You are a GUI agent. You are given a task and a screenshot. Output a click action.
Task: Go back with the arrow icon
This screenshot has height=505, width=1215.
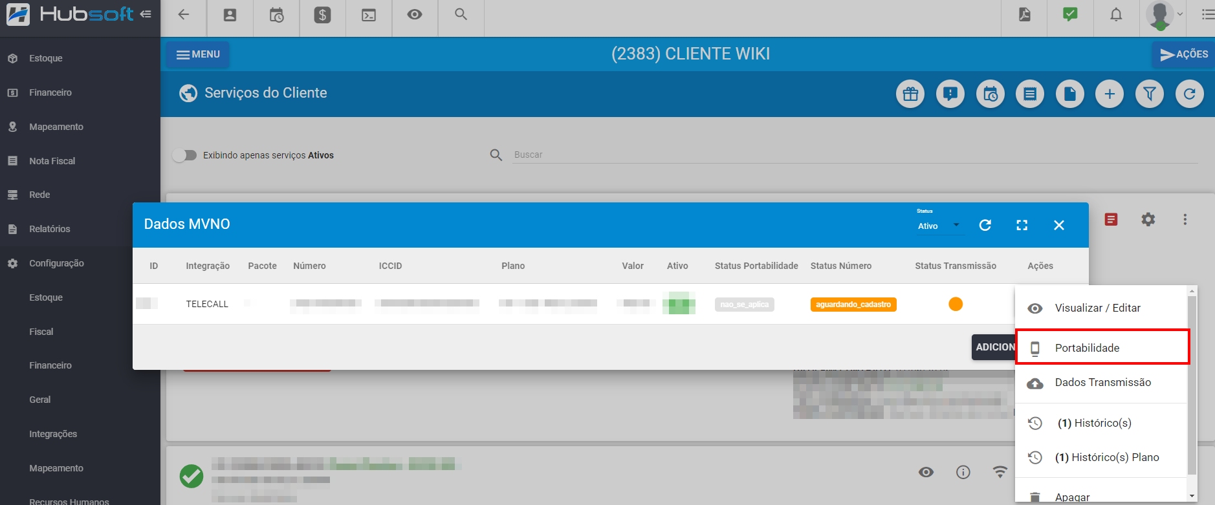tap(184, 14)
